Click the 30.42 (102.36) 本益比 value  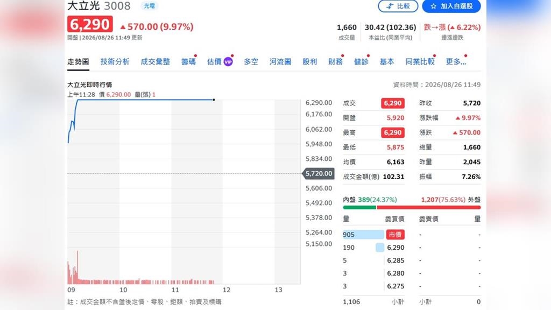(x=390, y=27)
